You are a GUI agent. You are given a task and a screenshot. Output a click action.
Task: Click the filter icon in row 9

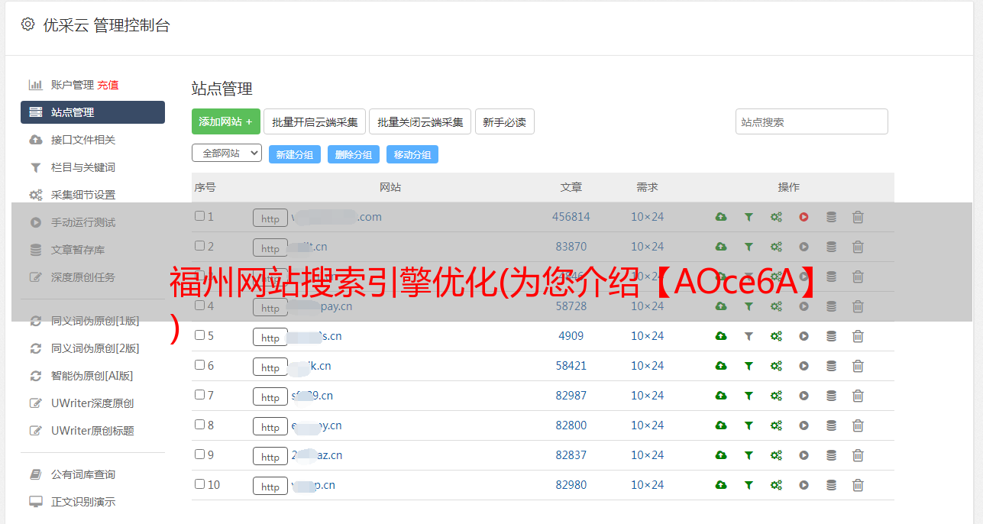[749, 455]
